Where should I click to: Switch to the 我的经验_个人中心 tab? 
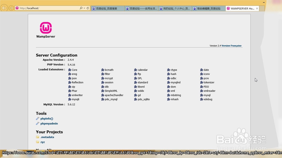[175, 8]
